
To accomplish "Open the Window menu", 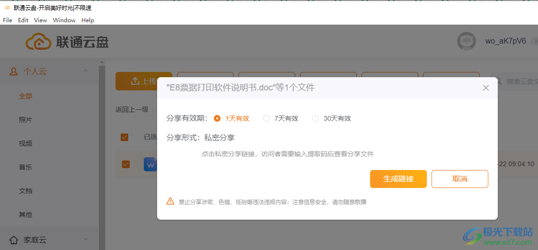I will [x=64, y=20].
